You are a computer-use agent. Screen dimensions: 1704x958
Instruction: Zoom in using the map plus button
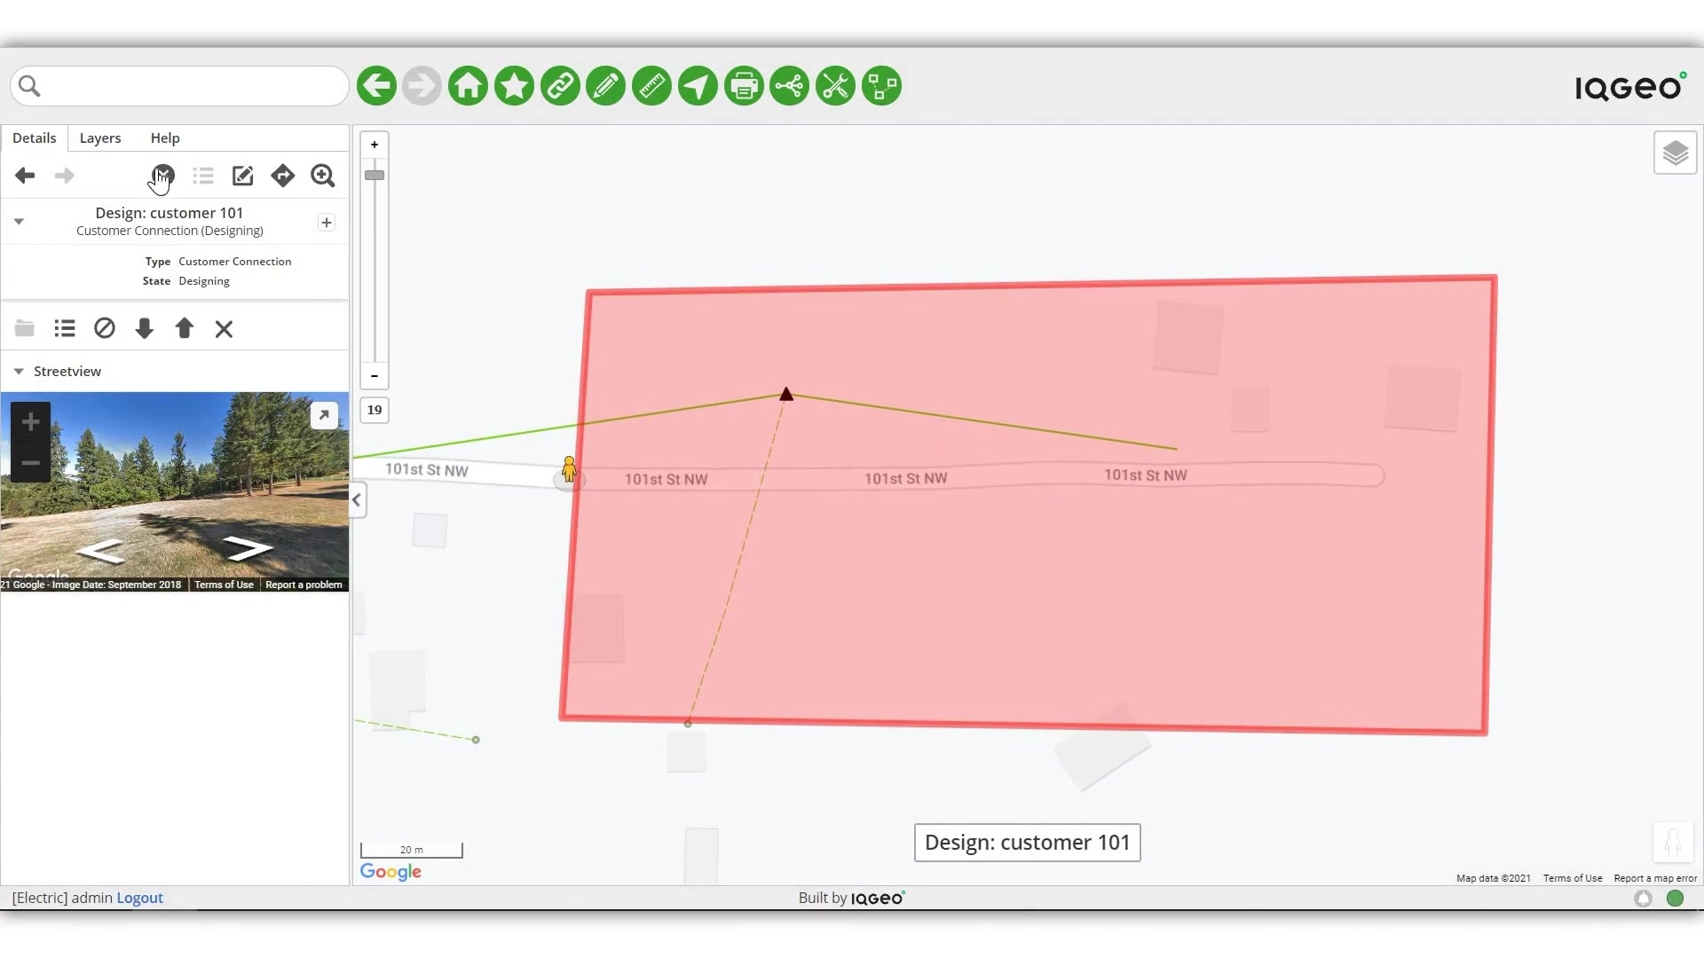point(375,143)
